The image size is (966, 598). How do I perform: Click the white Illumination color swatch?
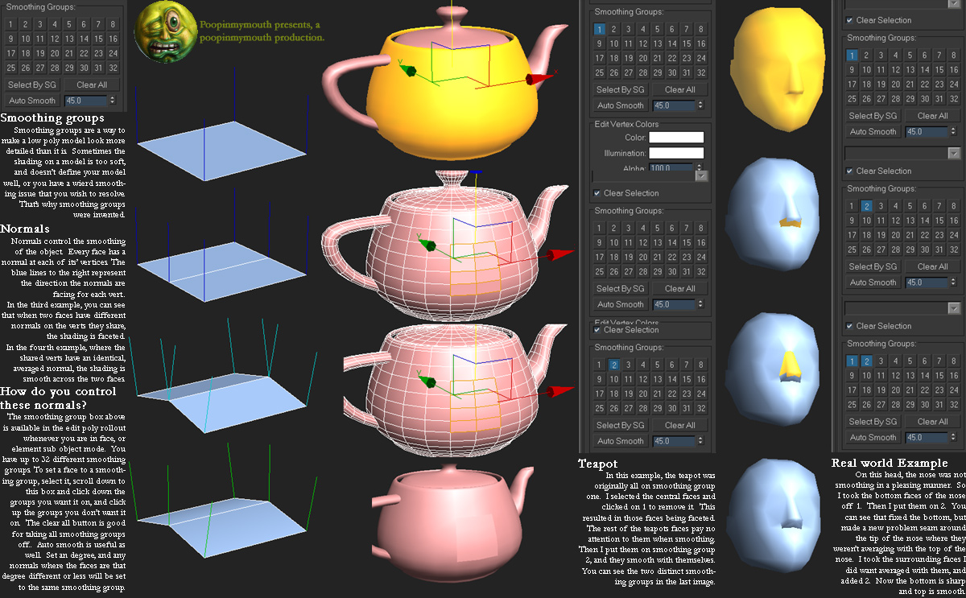coord(676,153)
